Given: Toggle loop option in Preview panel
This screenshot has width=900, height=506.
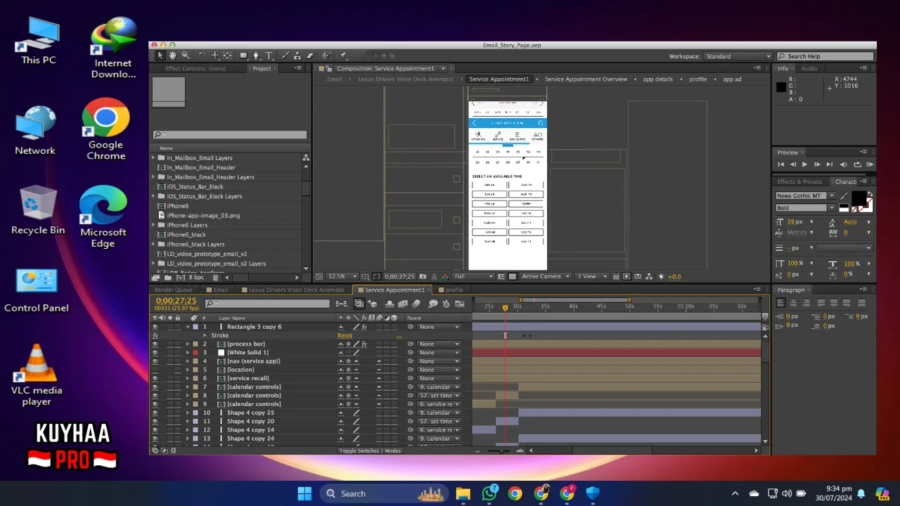Looking at the screenshot, I should pos(857,164).
